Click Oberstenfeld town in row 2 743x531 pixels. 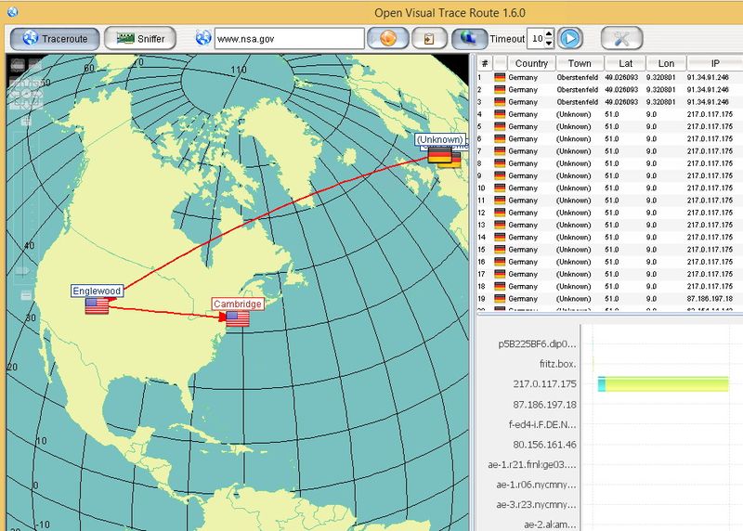[577, 89]
